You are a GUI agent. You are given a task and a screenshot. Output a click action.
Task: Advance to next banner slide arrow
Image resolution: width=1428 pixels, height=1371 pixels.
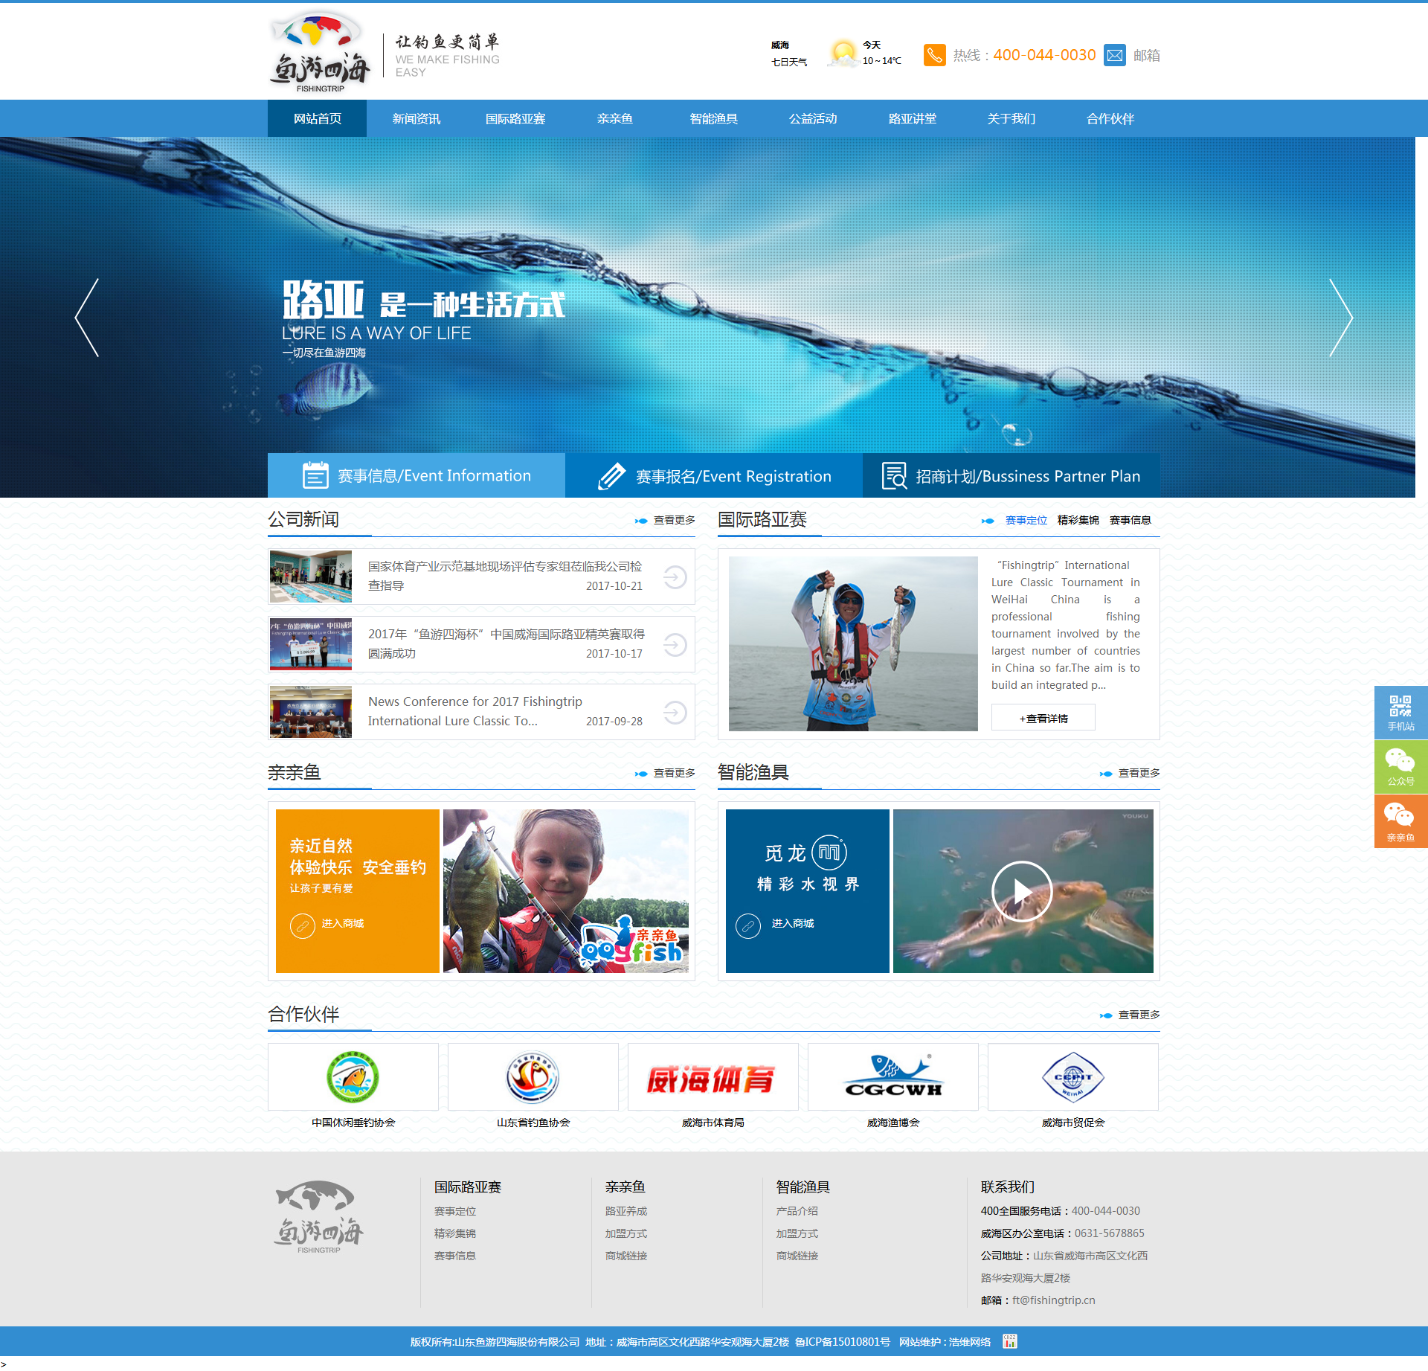(x=1340, y=318)
